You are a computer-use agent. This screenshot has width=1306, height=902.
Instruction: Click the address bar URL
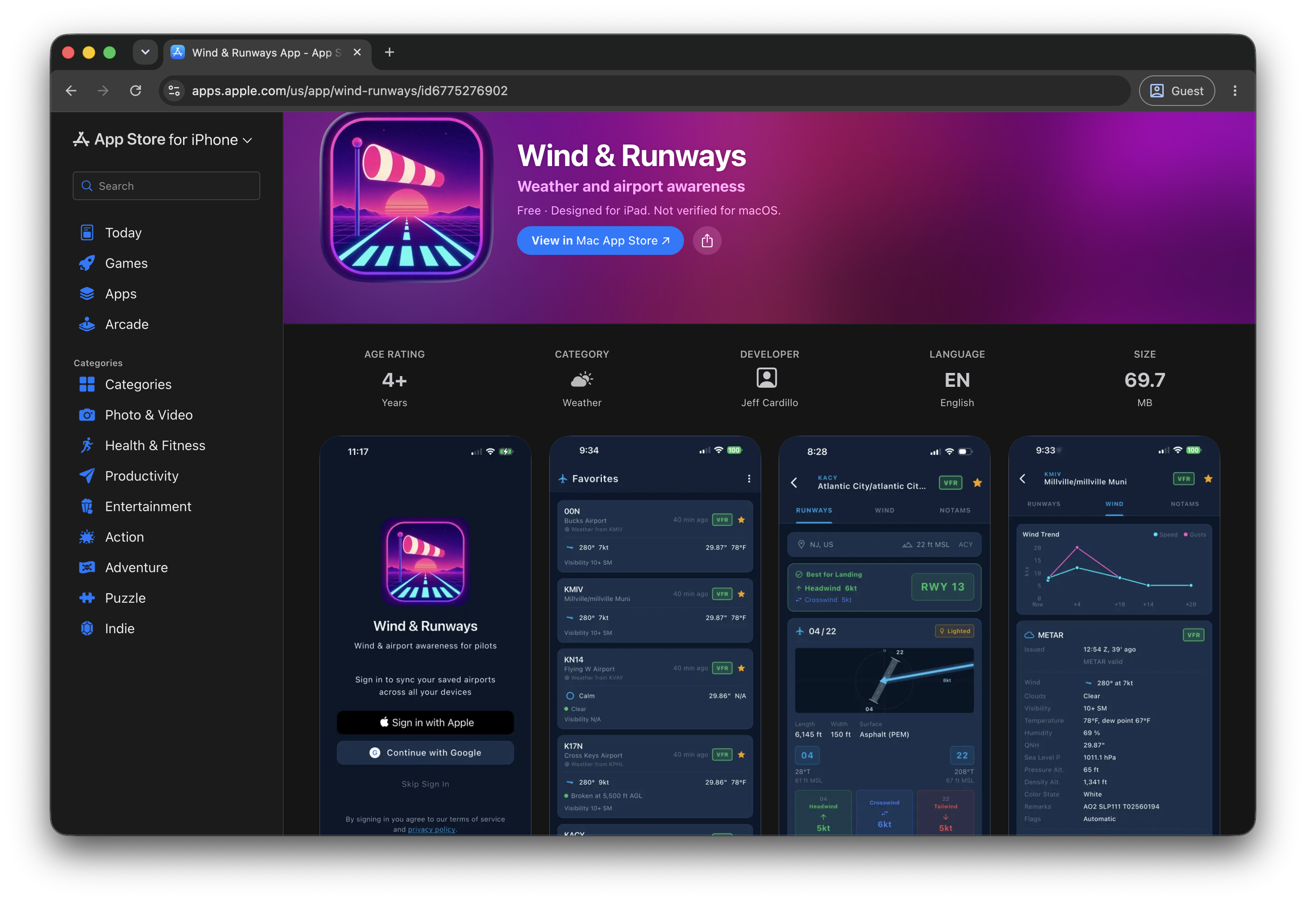pos(349,91)
